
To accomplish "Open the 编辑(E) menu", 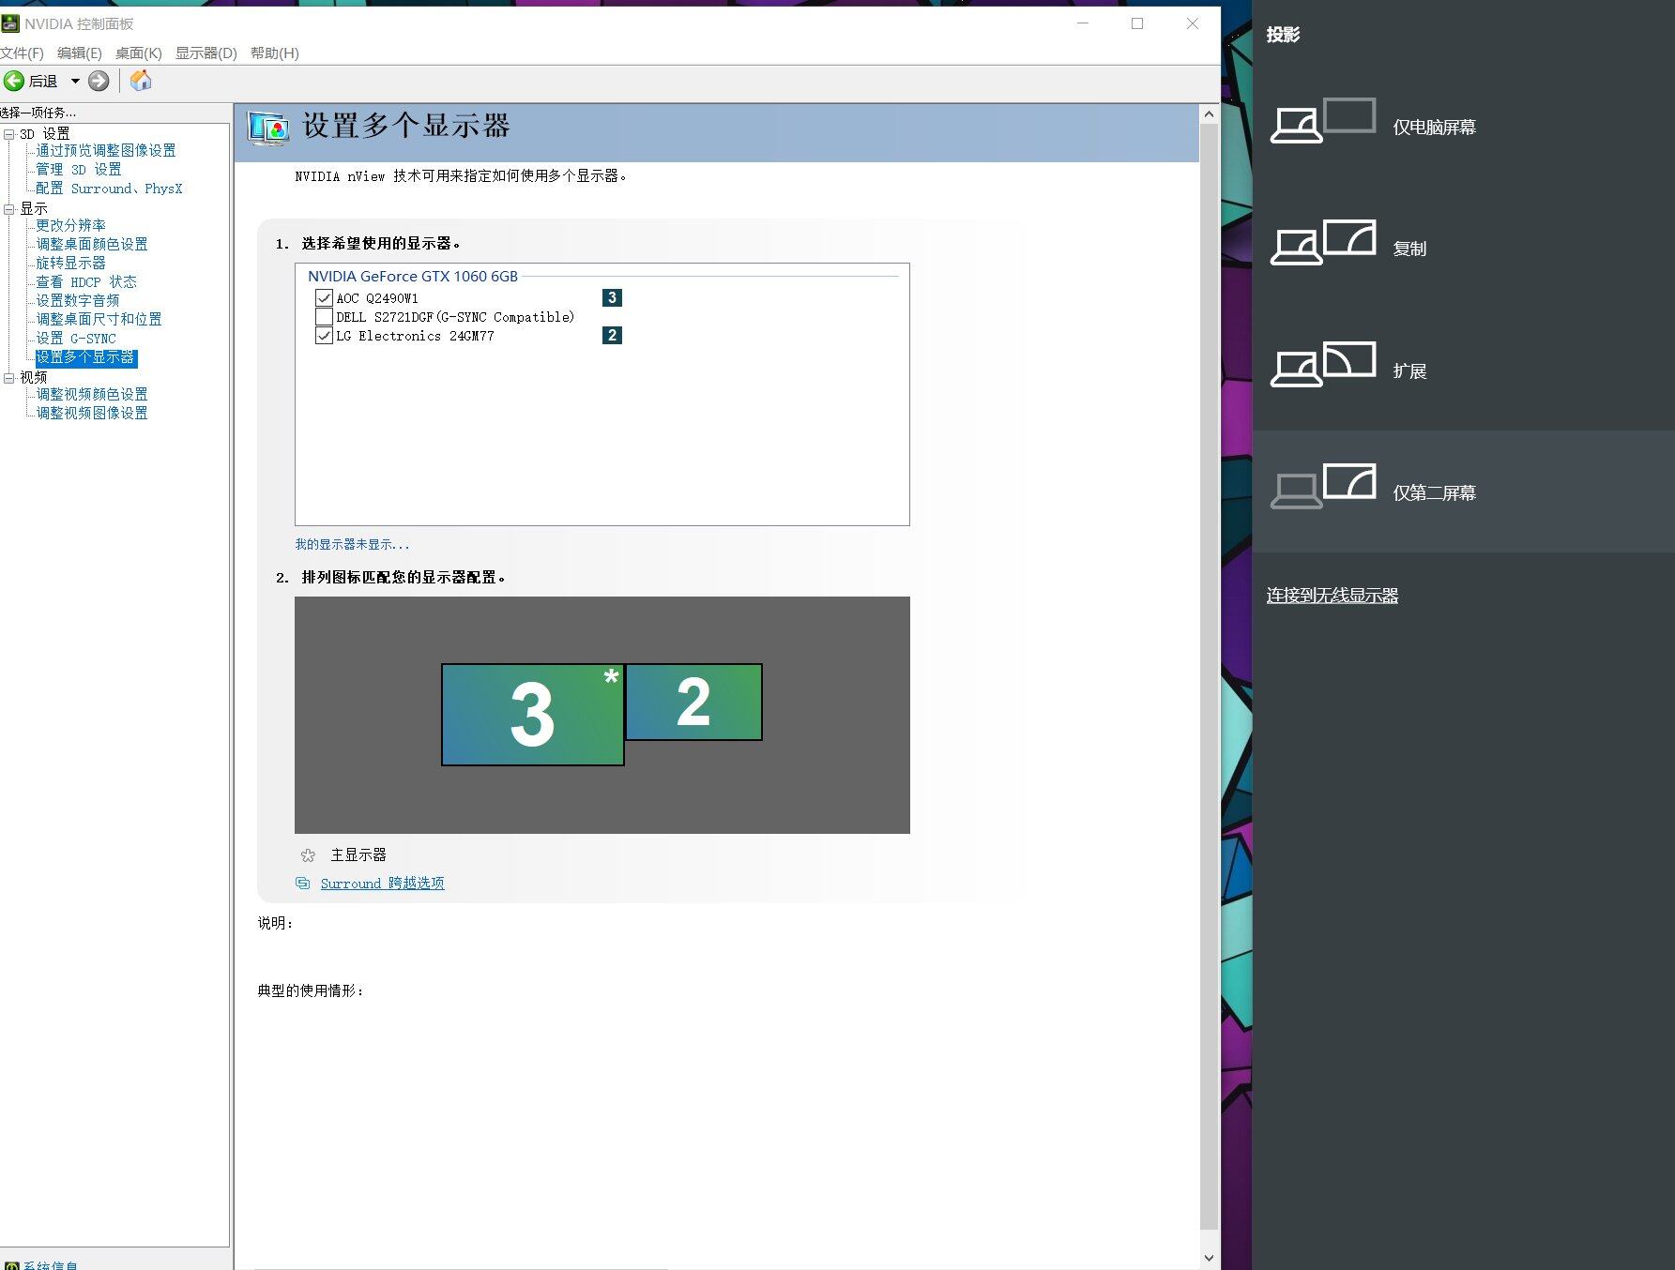I will [x=80, y=53].
